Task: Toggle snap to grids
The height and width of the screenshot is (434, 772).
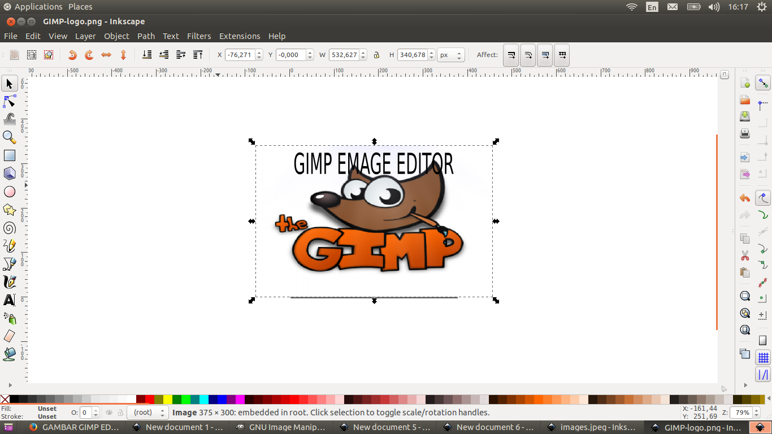Action: pos(764,358)
